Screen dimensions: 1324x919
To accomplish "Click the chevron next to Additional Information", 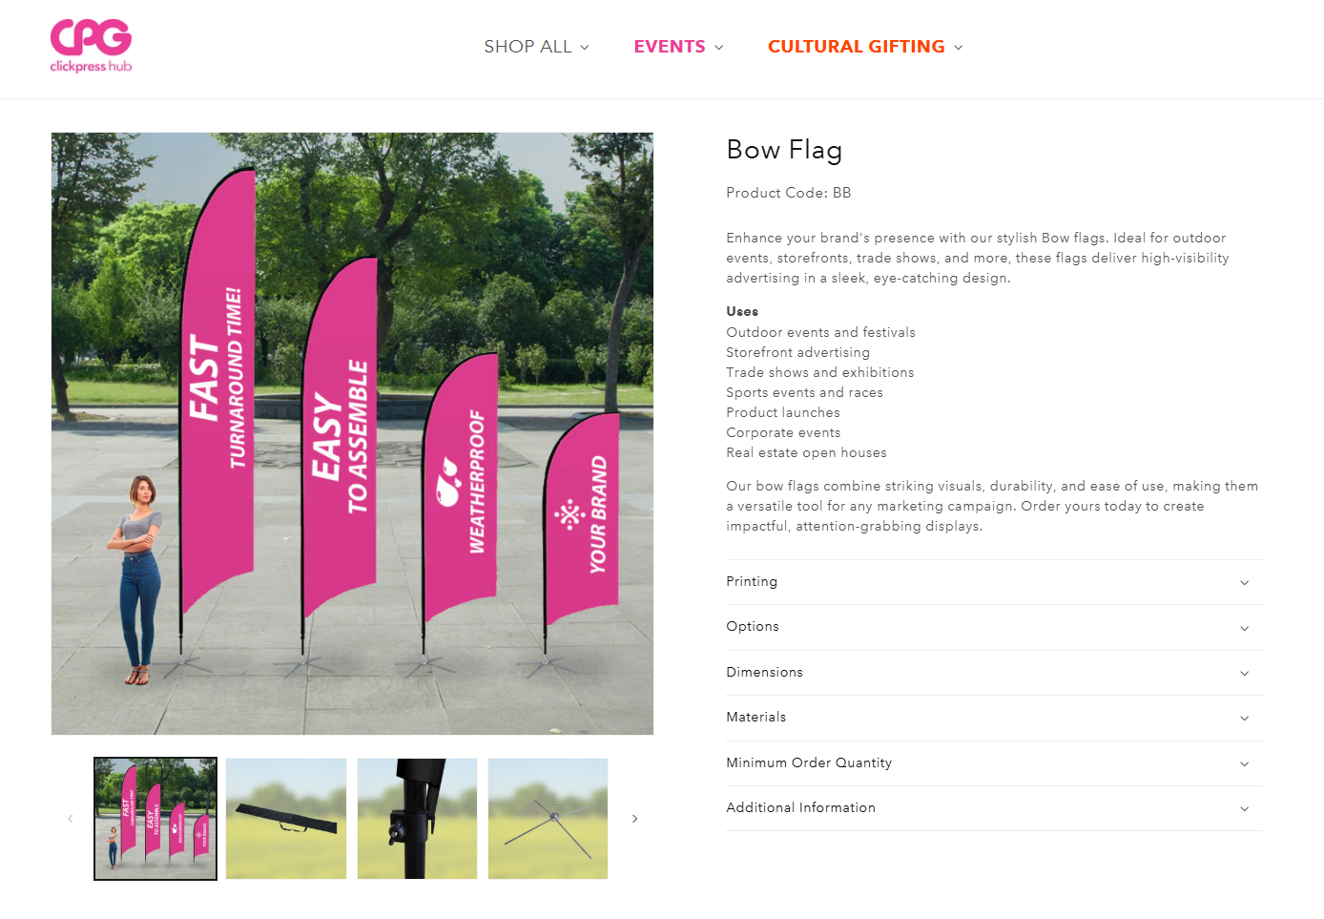I will (x=1244, y=809).
